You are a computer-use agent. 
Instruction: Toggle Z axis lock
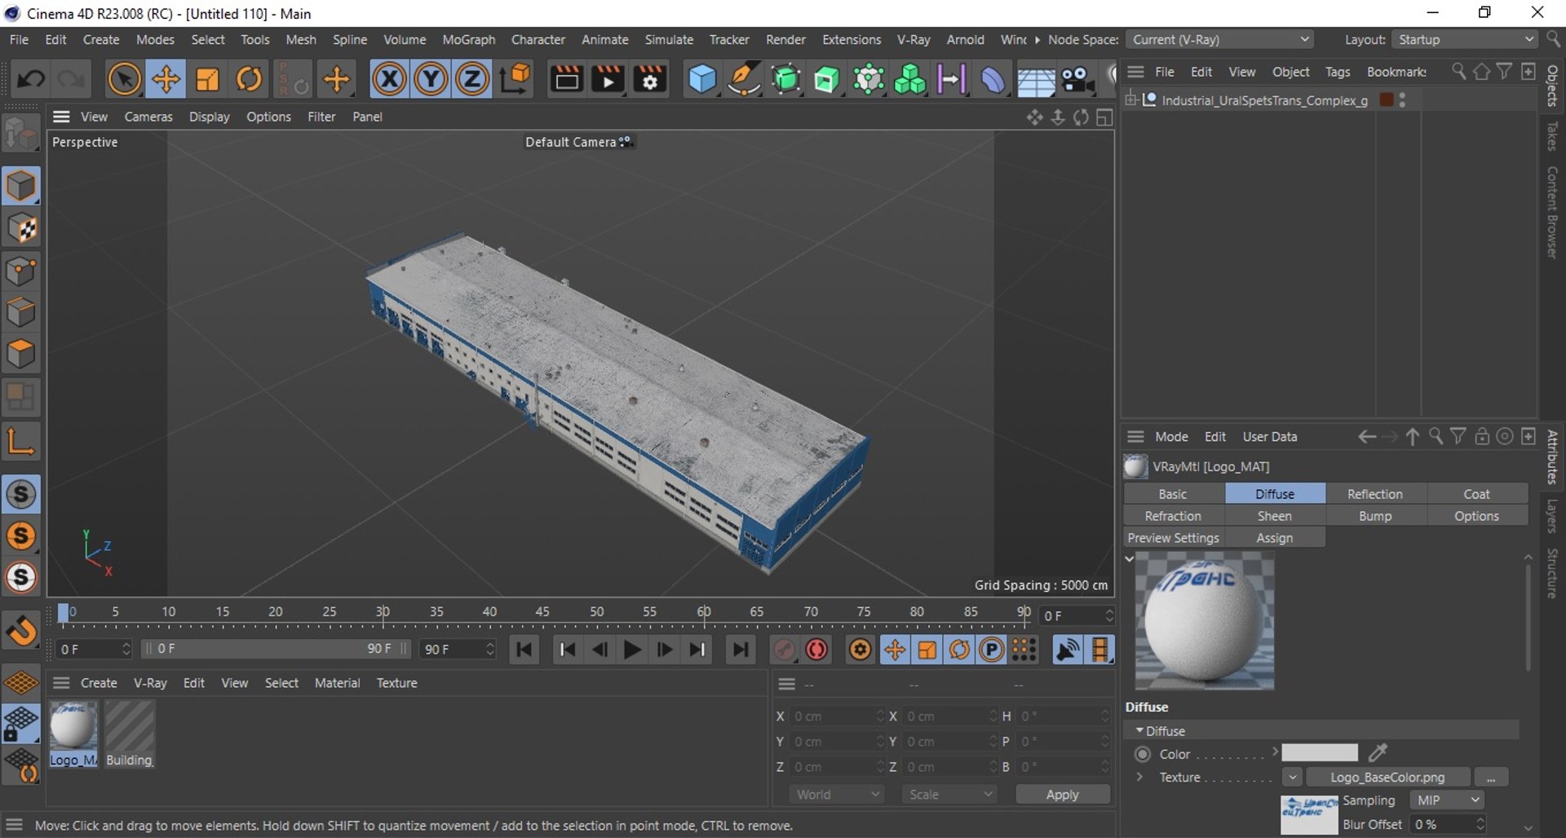point(471,79)
